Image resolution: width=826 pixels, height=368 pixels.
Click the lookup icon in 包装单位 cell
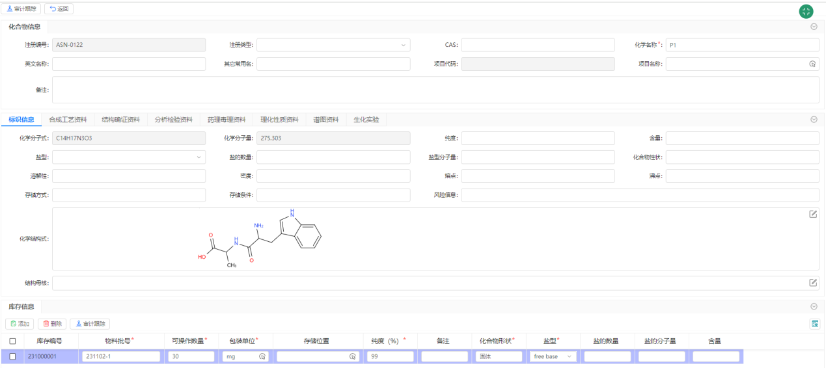click(x=262, y=356)
